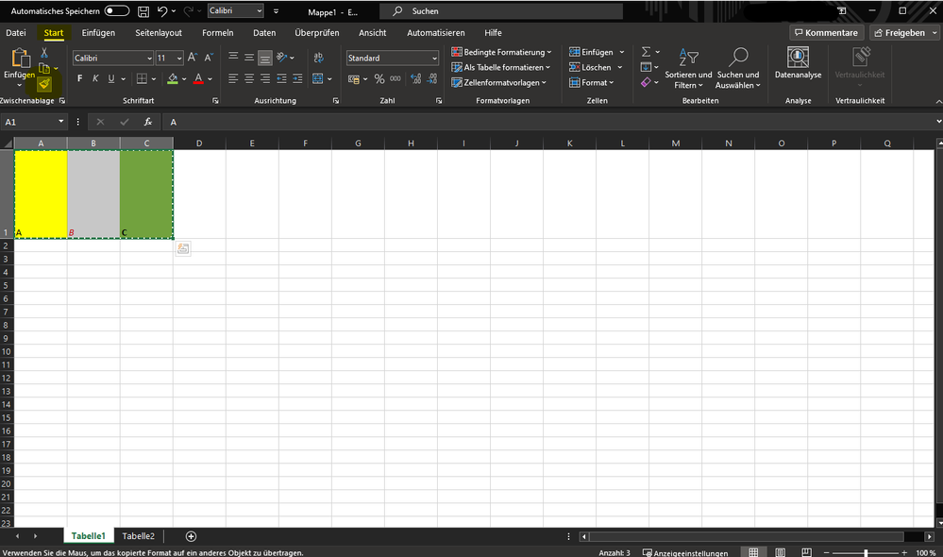Click the Kommentare button
The image size is (943, 557).
(826, 32)
